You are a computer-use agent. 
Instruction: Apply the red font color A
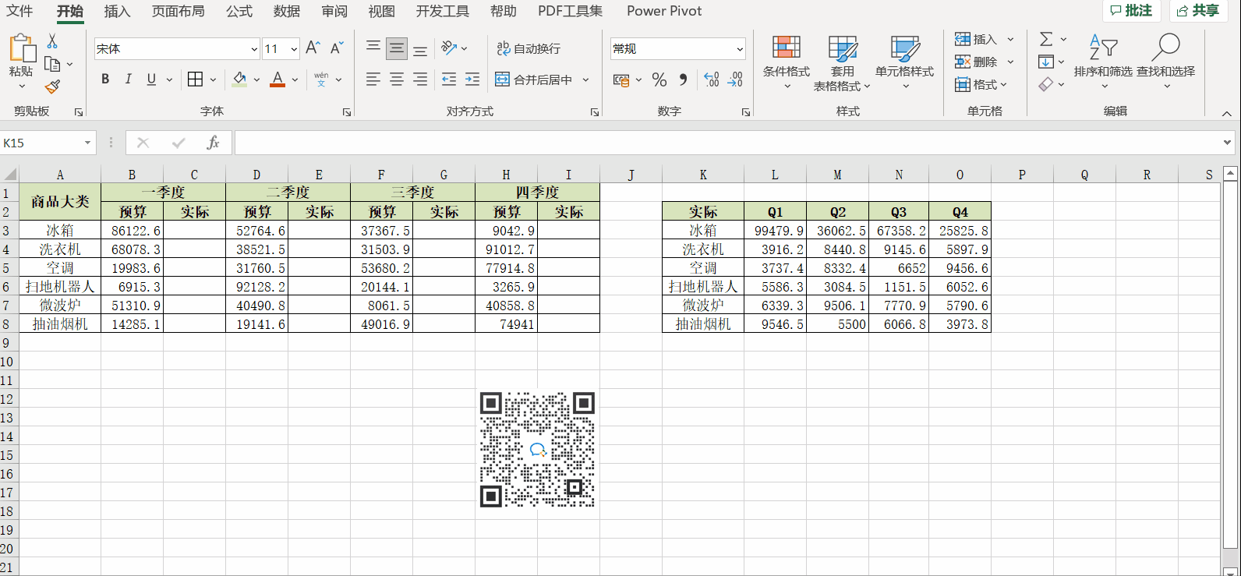tap(278, 79)
